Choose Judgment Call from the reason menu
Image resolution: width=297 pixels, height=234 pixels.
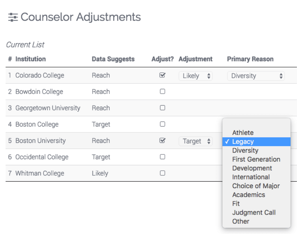pos(257,212)
